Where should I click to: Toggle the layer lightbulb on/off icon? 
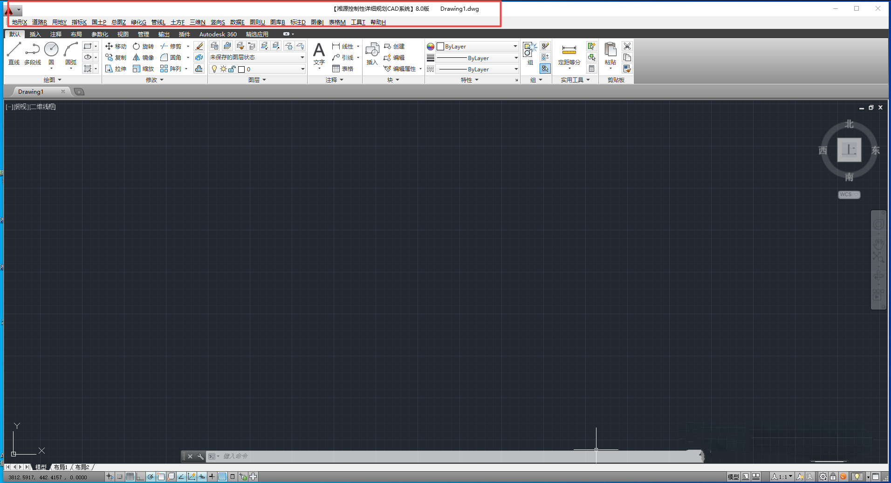click(214, 69)
